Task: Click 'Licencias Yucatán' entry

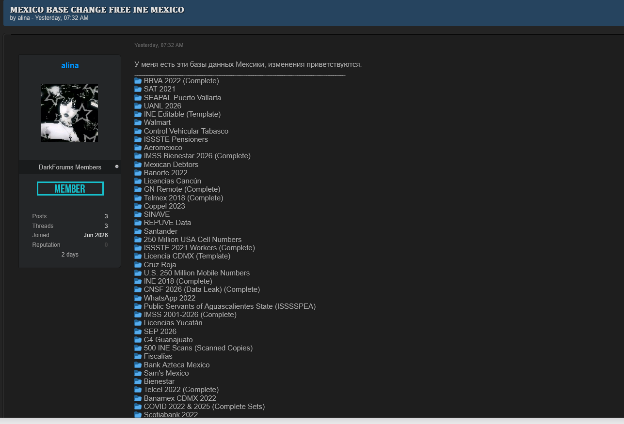Action: pyautogui.click(x=173, y=323)
